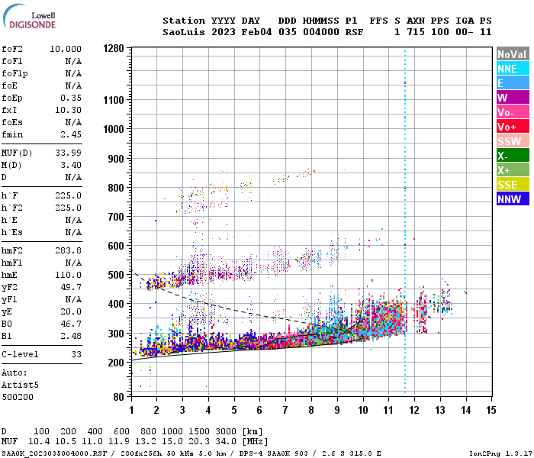The height and width of the screenshot is (458, 534).
Task: Click the C-level value 33
Action: coord(76,354)
